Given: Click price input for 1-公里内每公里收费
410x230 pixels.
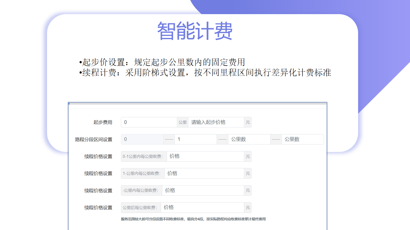Looking at the screenshot, I should (204, 173).
